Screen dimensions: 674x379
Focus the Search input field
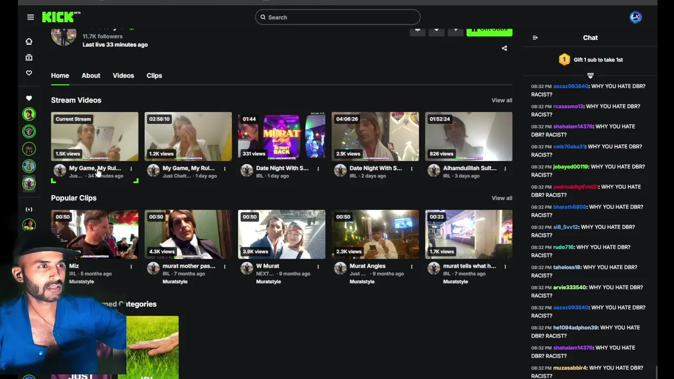[338, 17]
